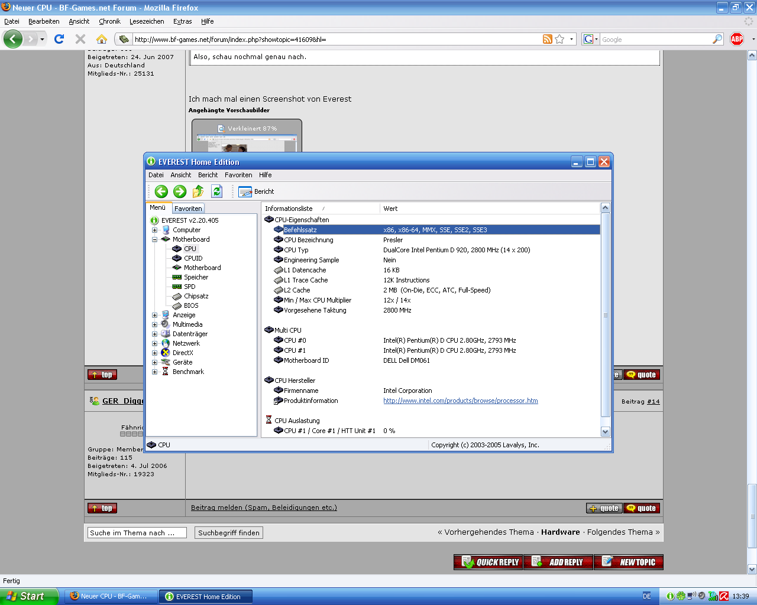Expand the Datenträger tree node
This screenshot has width=757, height=605.
[x=154, y=334]
